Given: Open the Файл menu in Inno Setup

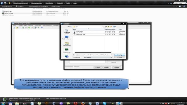Looking at the screenshot, I should 15,25.
